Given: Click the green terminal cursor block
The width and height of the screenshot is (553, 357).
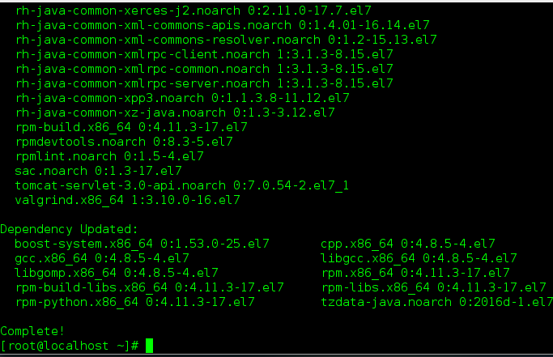Looking at the screenshot, I should [150, 346].
